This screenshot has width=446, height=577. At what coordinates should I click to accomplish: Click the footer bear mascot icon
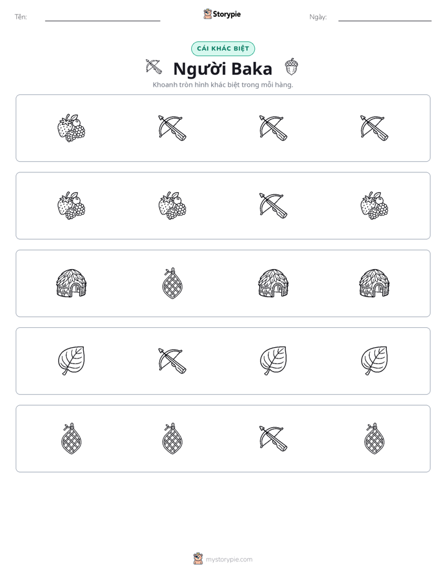coord(198,559)
